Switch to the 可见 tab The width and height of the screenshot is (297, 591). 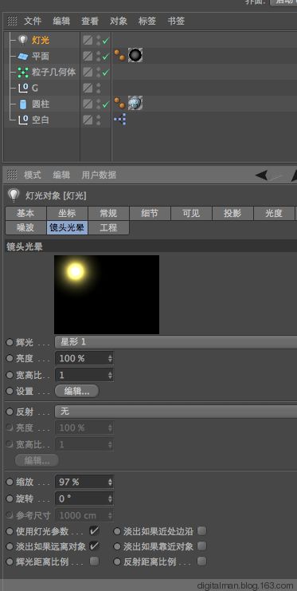[191, 213]
